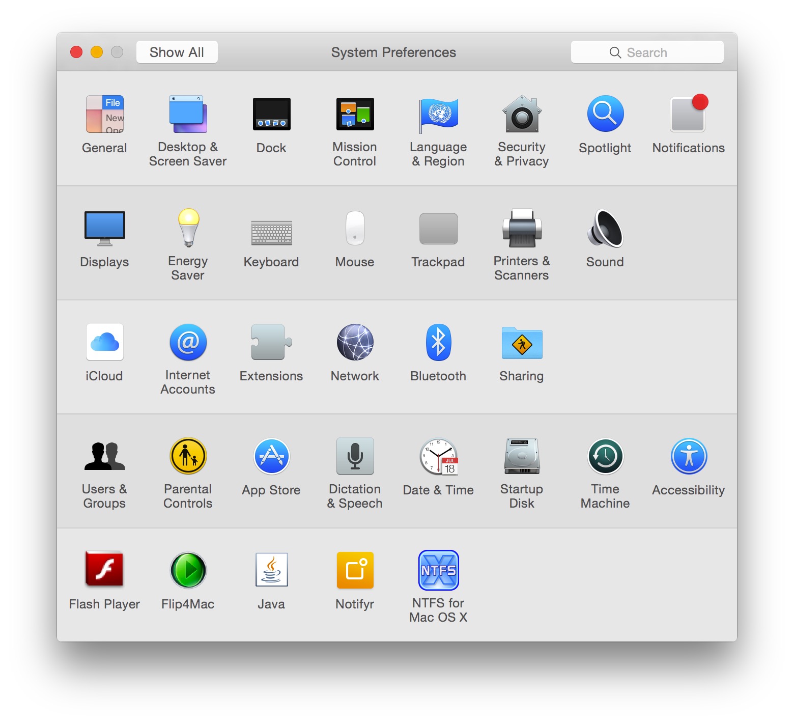Select the NTFS for Mac OS X icon
Viewport: 794px width, 723px height.
pyautogui.click(x=438, y=571)
